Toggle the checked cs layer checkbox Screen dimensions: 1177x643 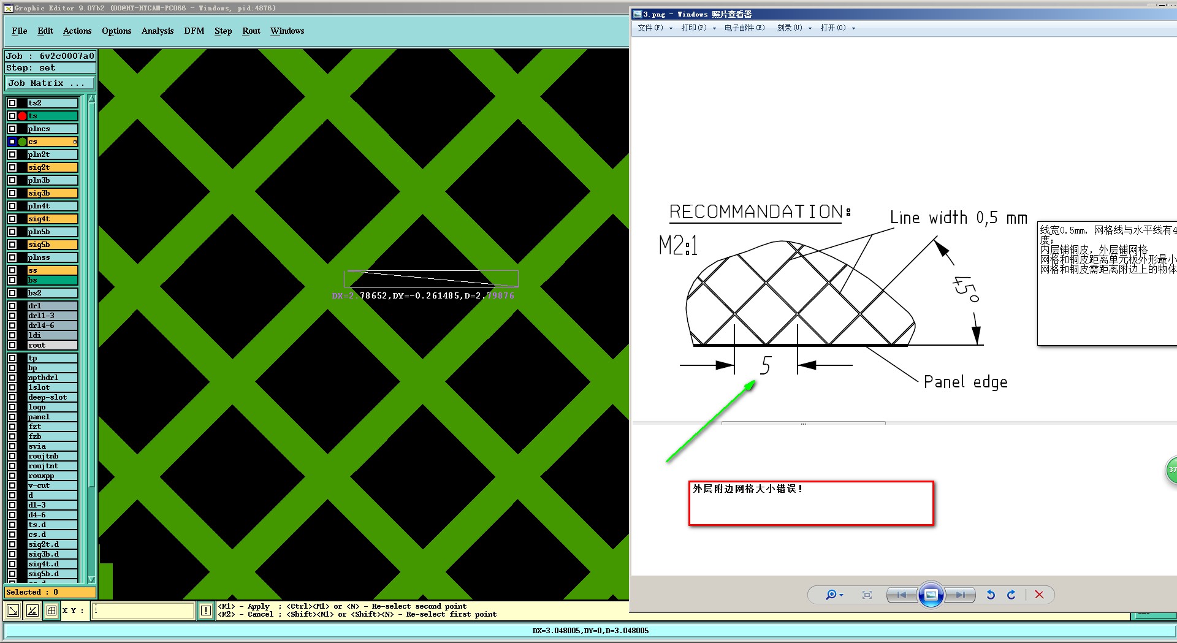click(12, 142)
